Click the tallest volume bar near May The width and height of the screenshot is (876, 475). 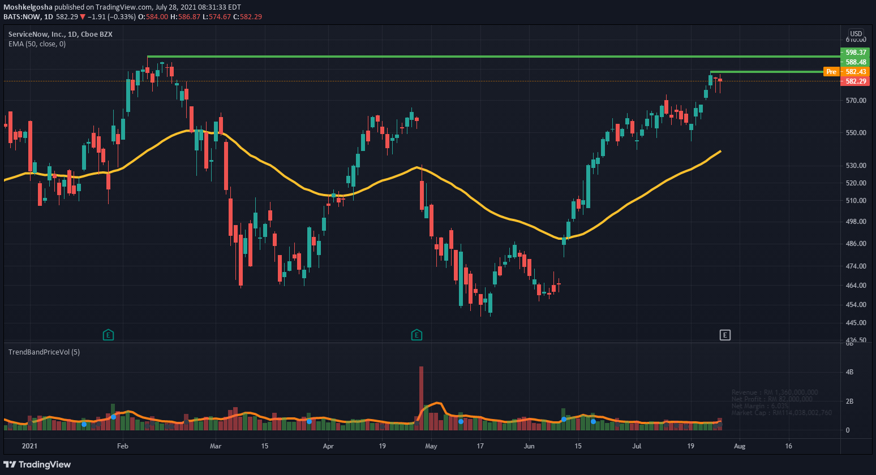click(421, 398)
